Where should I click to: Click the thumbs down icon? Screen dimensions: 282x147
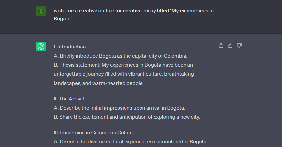pos(239,46)
